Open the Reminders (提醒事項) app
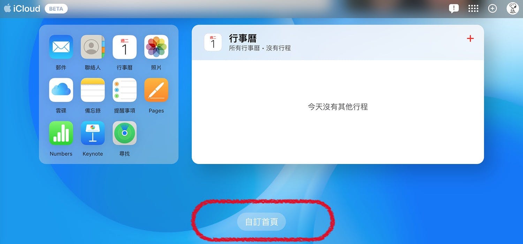Screen dimensions: 523x244 coord(124,90)
